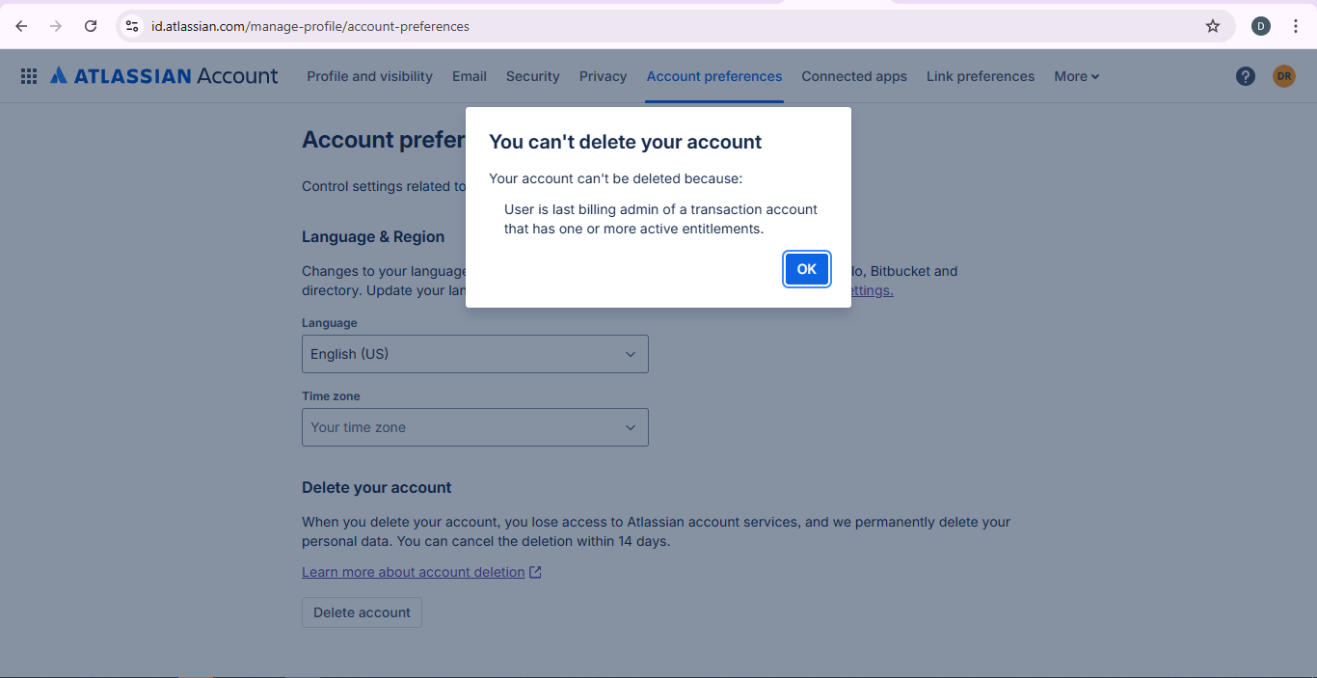Screen dimensions: 1317x678
Task: Open the Time zone dropdown
Action: point(475,427)
